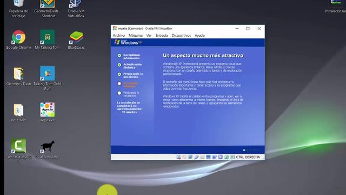Open the Máquina menu
Image resolution: width=346 pixels, height=195 pixels.
pos(136,35)
